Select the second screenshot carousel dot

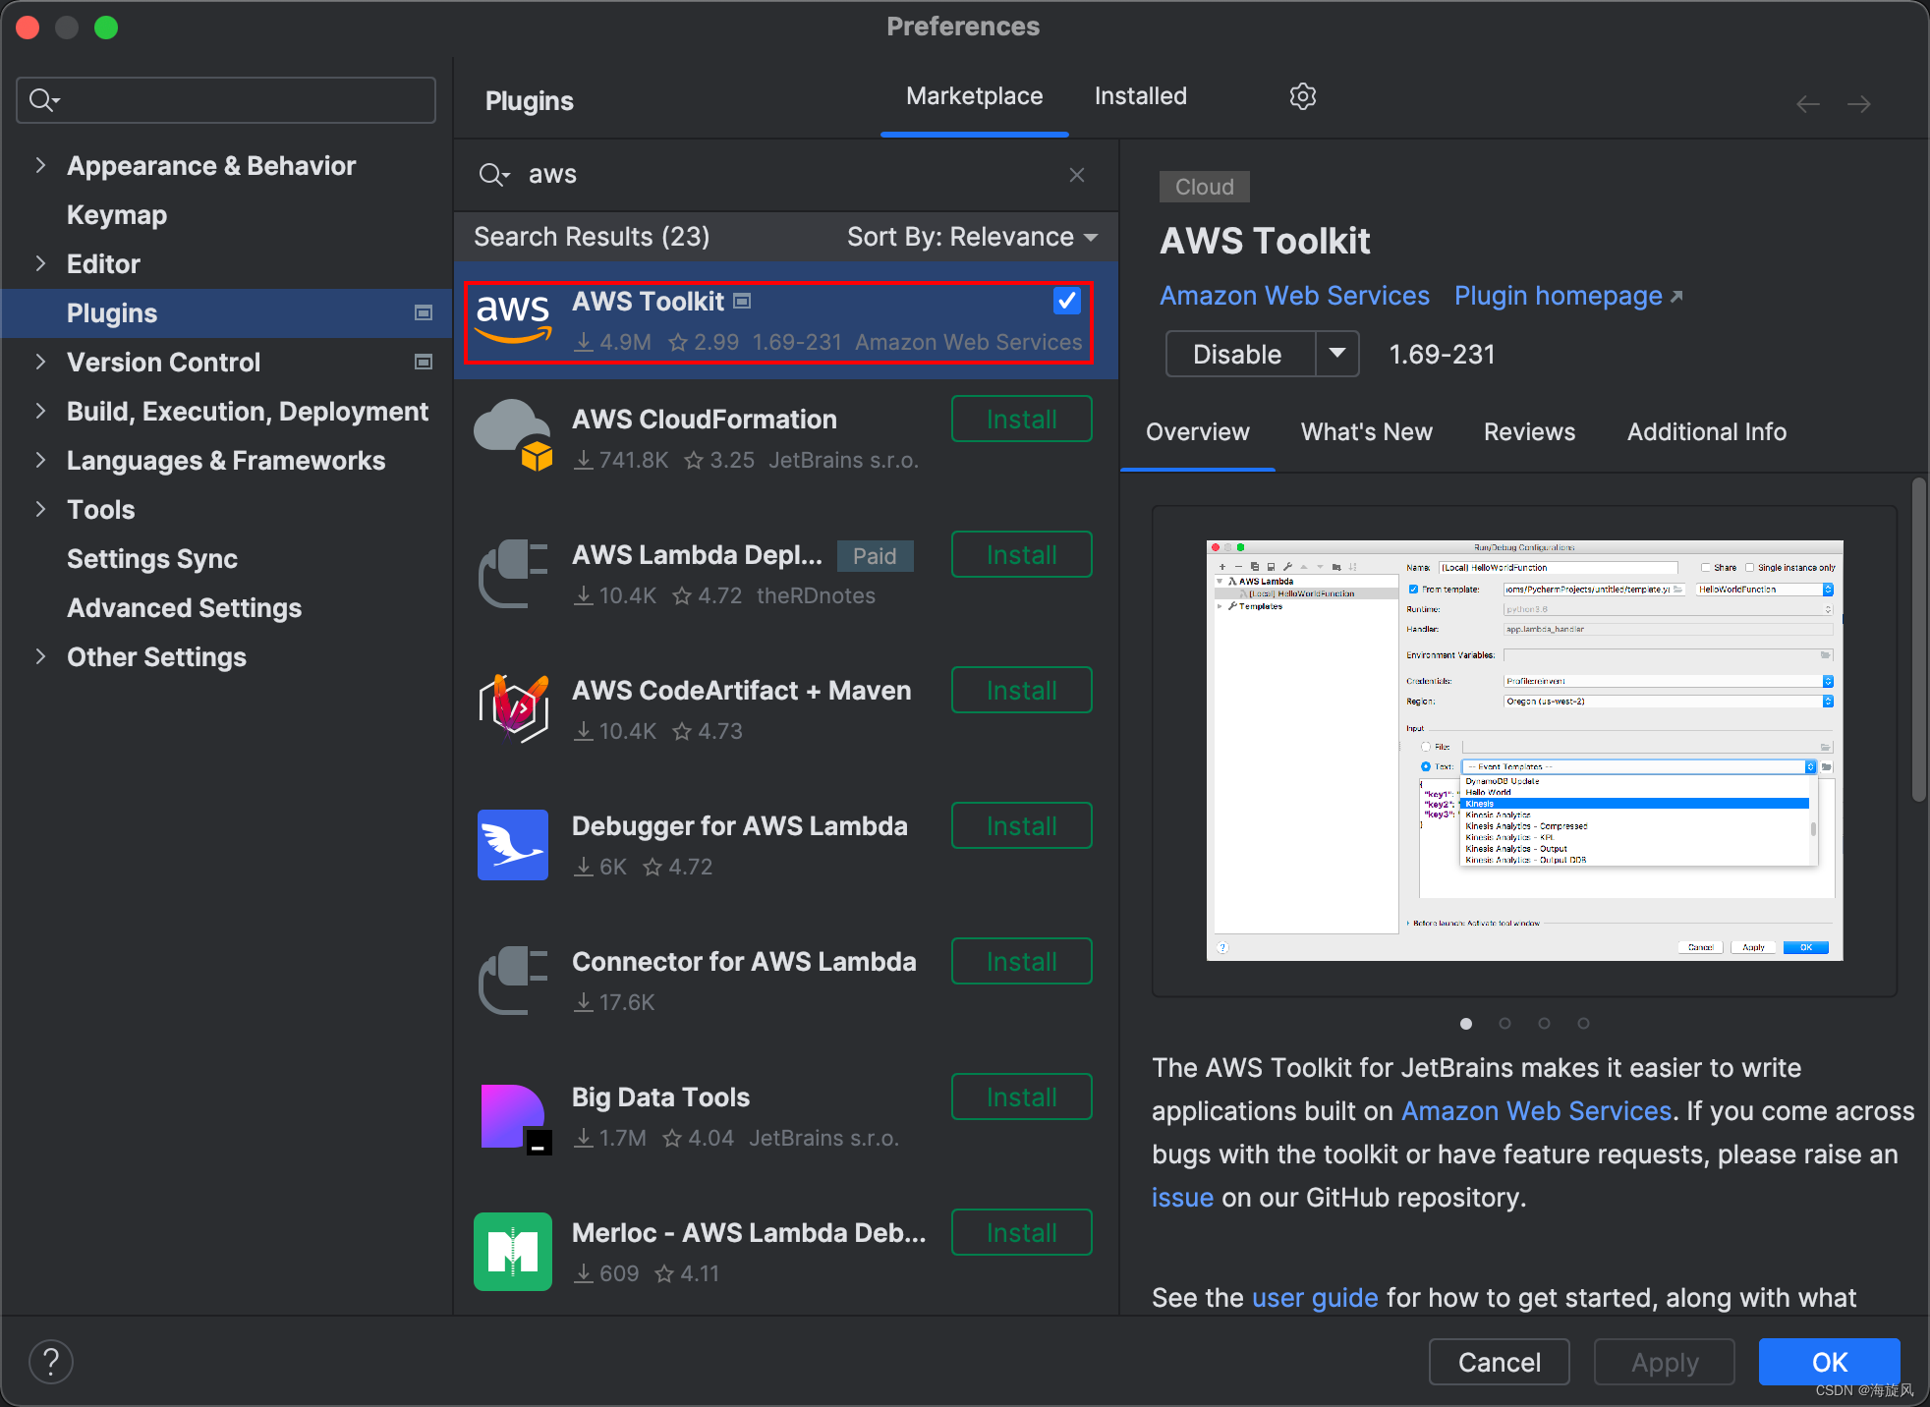[x=1504, y=1024]
